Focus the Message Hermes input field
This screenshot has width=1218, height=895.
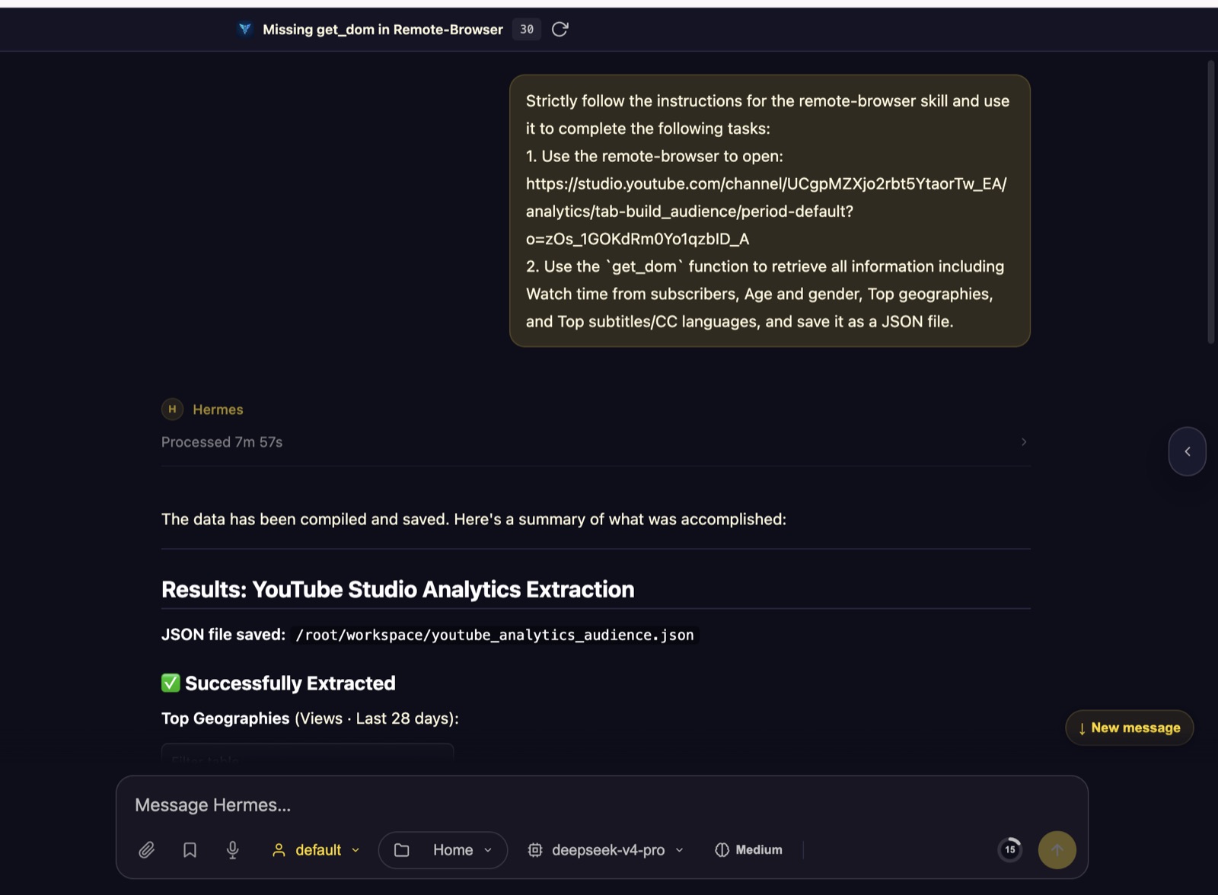[x=601, y=805]
